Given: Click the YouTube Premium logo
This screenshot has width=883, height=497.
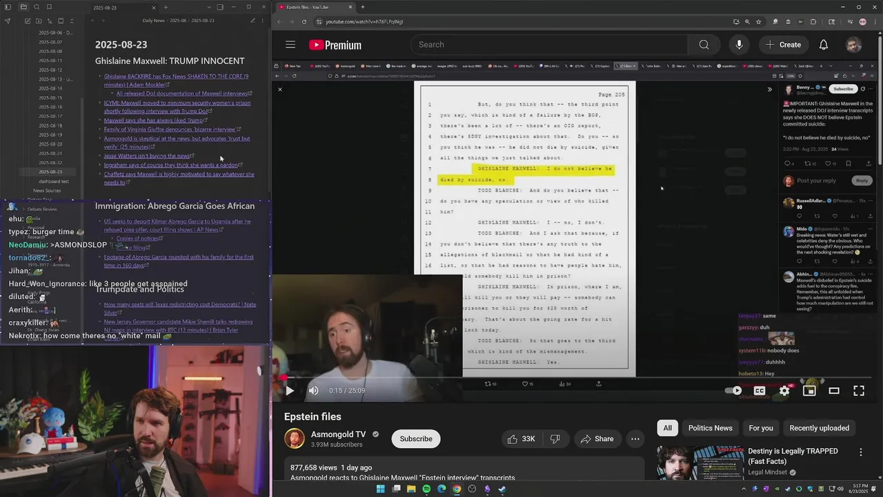Looking at the screenshot, I should point(335,45).
